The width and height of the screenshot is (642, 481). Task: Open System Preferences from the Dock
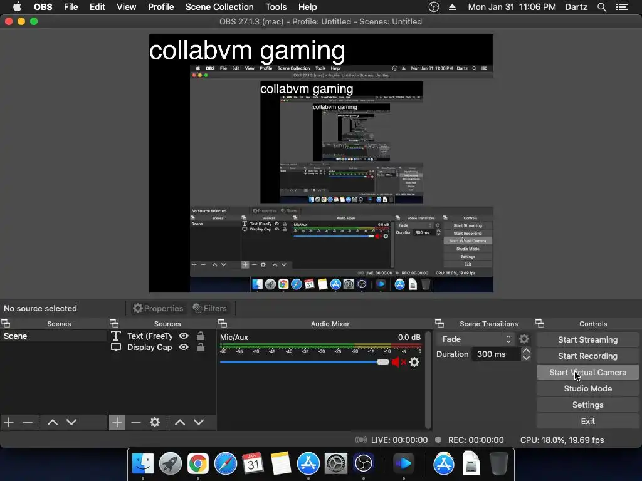(336, 463)
